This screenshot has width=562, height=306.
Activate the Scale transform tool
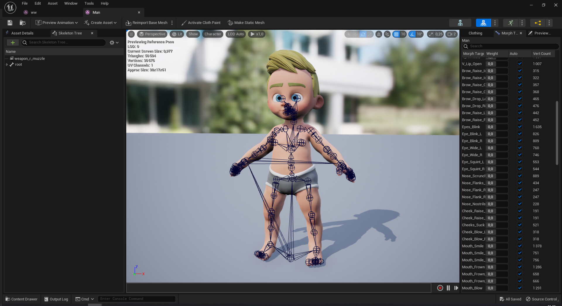point(370,34)
